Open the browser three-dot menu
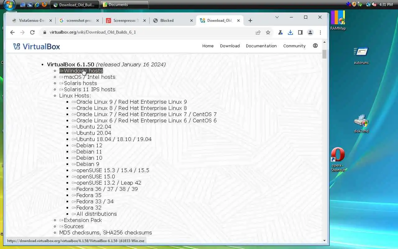 click(x=320, y=32)
